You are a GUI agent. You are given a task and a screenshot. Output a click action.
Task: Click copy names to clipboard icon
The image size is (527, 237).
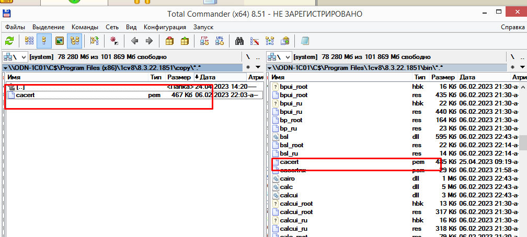click(285, 41)
